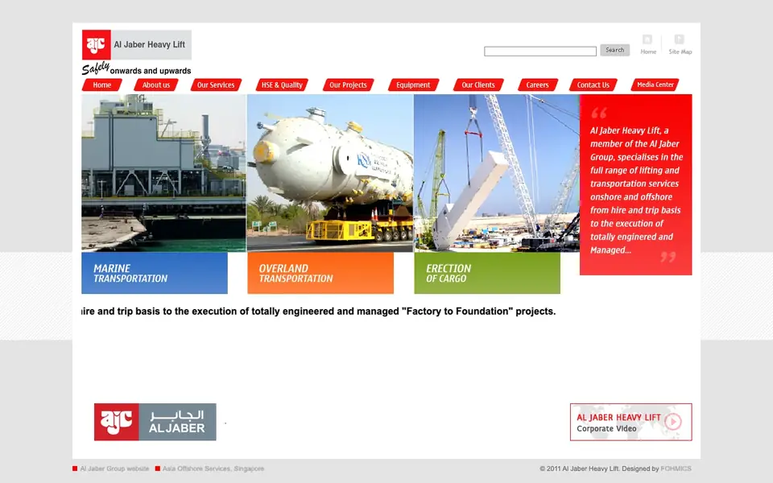Open the FOHMICS designer link
The image size is (773, 483).
pyautogui.click(x=676, y=469)
